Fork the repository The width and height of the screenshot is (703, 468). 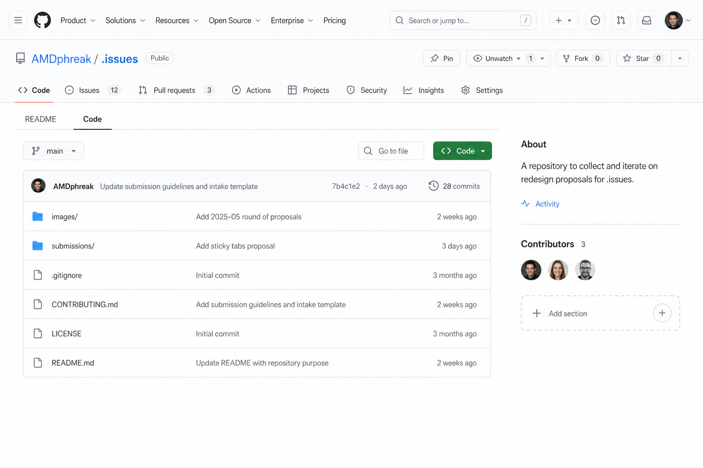[x=583, y=58]
